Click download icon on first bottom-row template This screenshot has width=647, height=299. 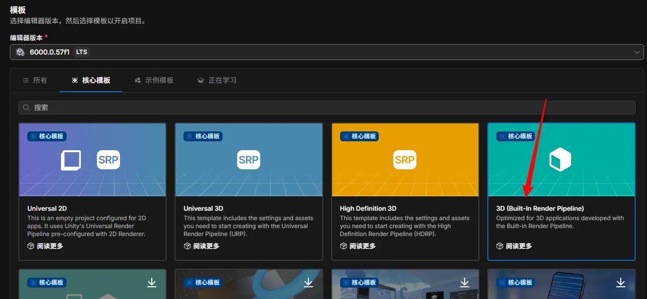point(152,282)
